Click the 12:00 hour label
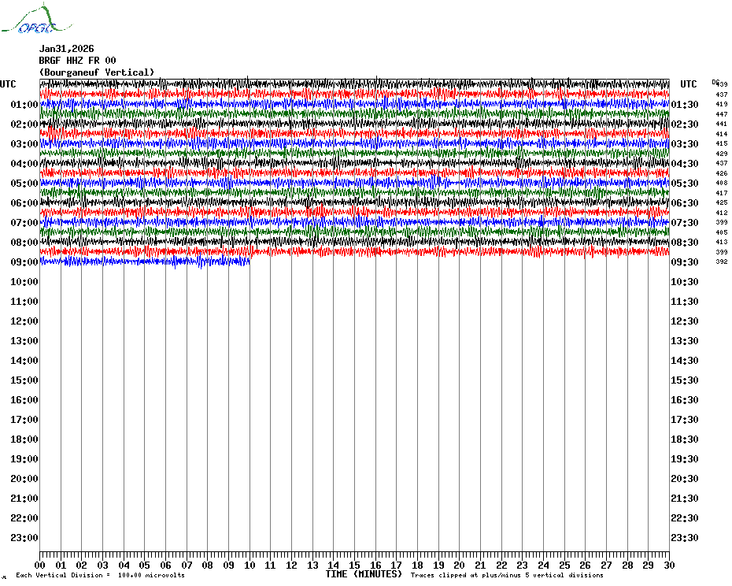The width and height of the screenshot is (732, 586). click(24, 321)
